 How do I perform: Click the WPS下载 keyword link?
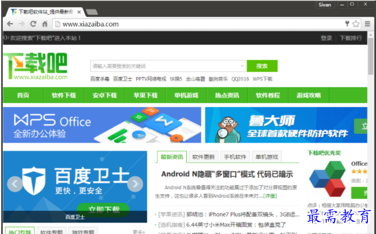262,79
